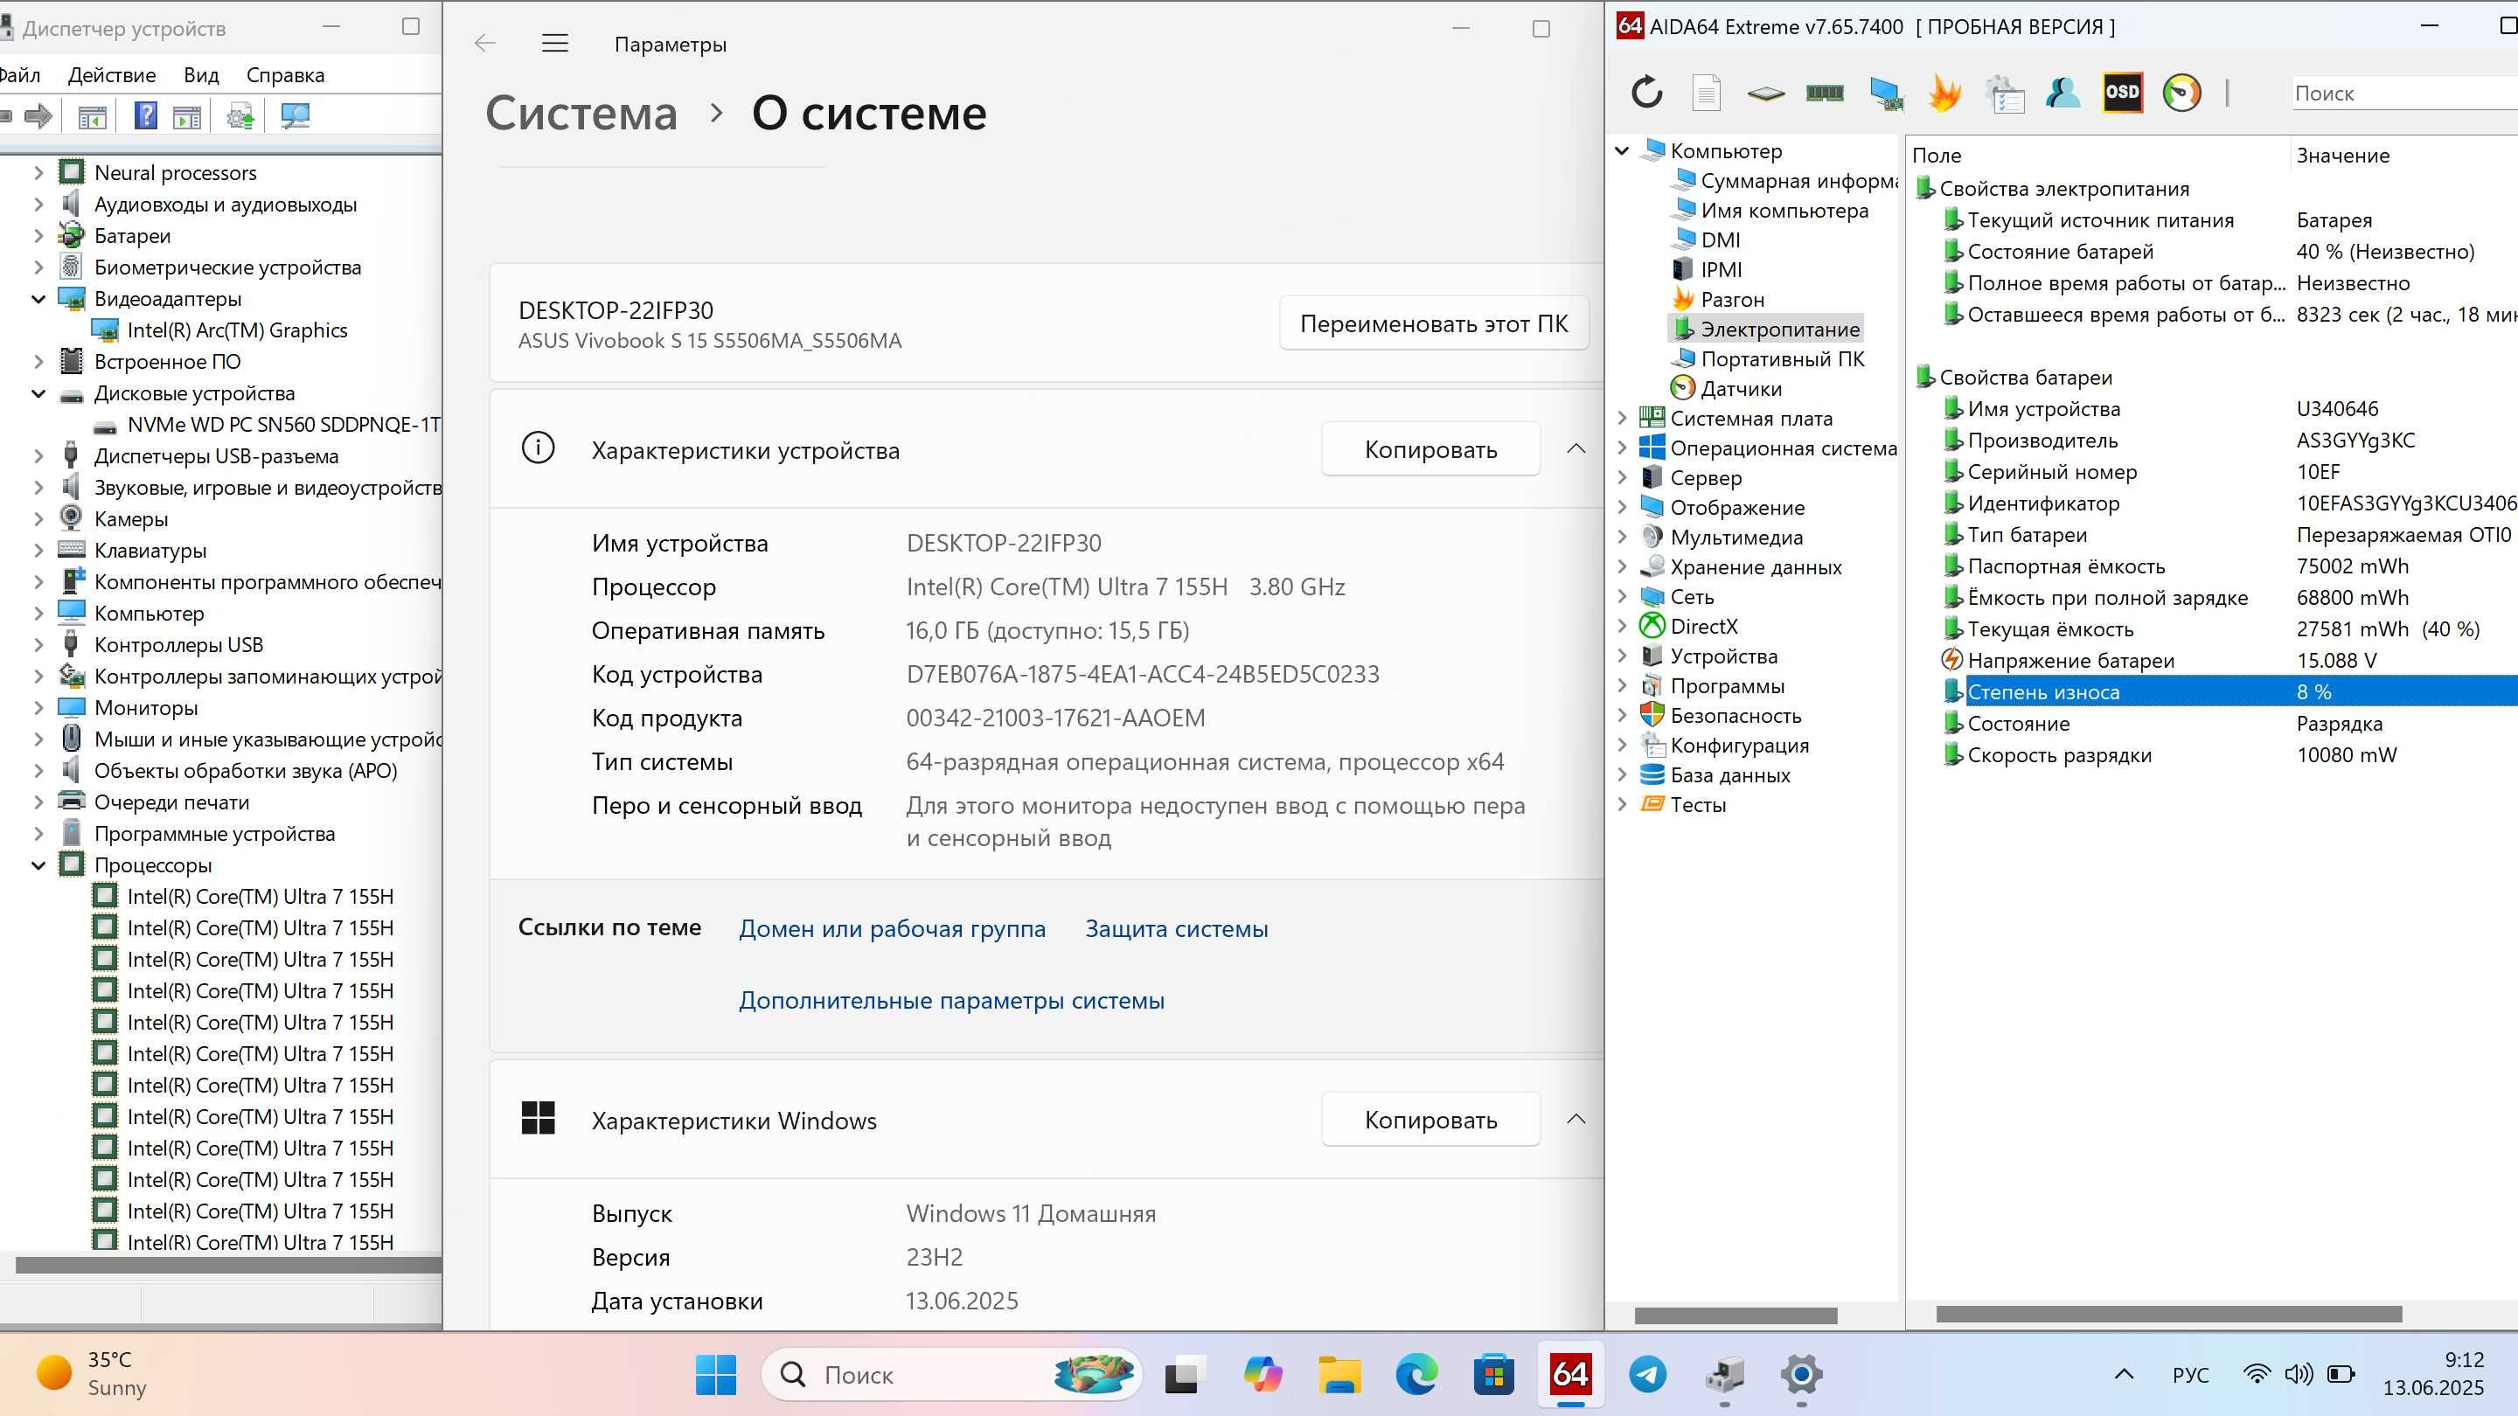Click the Device Manager help question-mark icon

coord(146,116)
